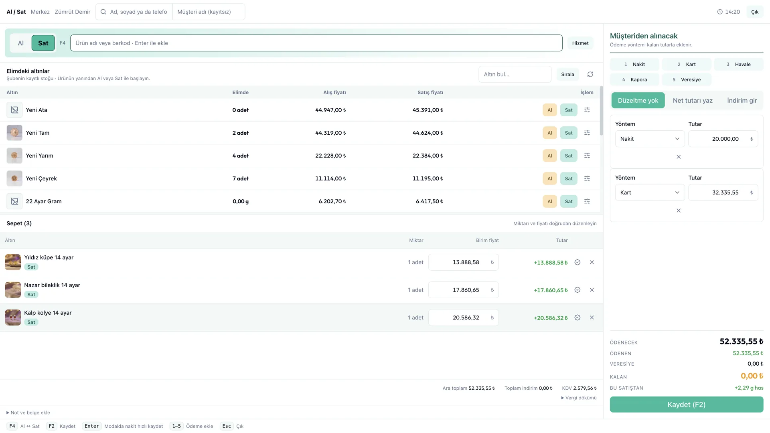Click Al button for Yeni Yarım
770x433 pixels.
[x=549, y=156]
